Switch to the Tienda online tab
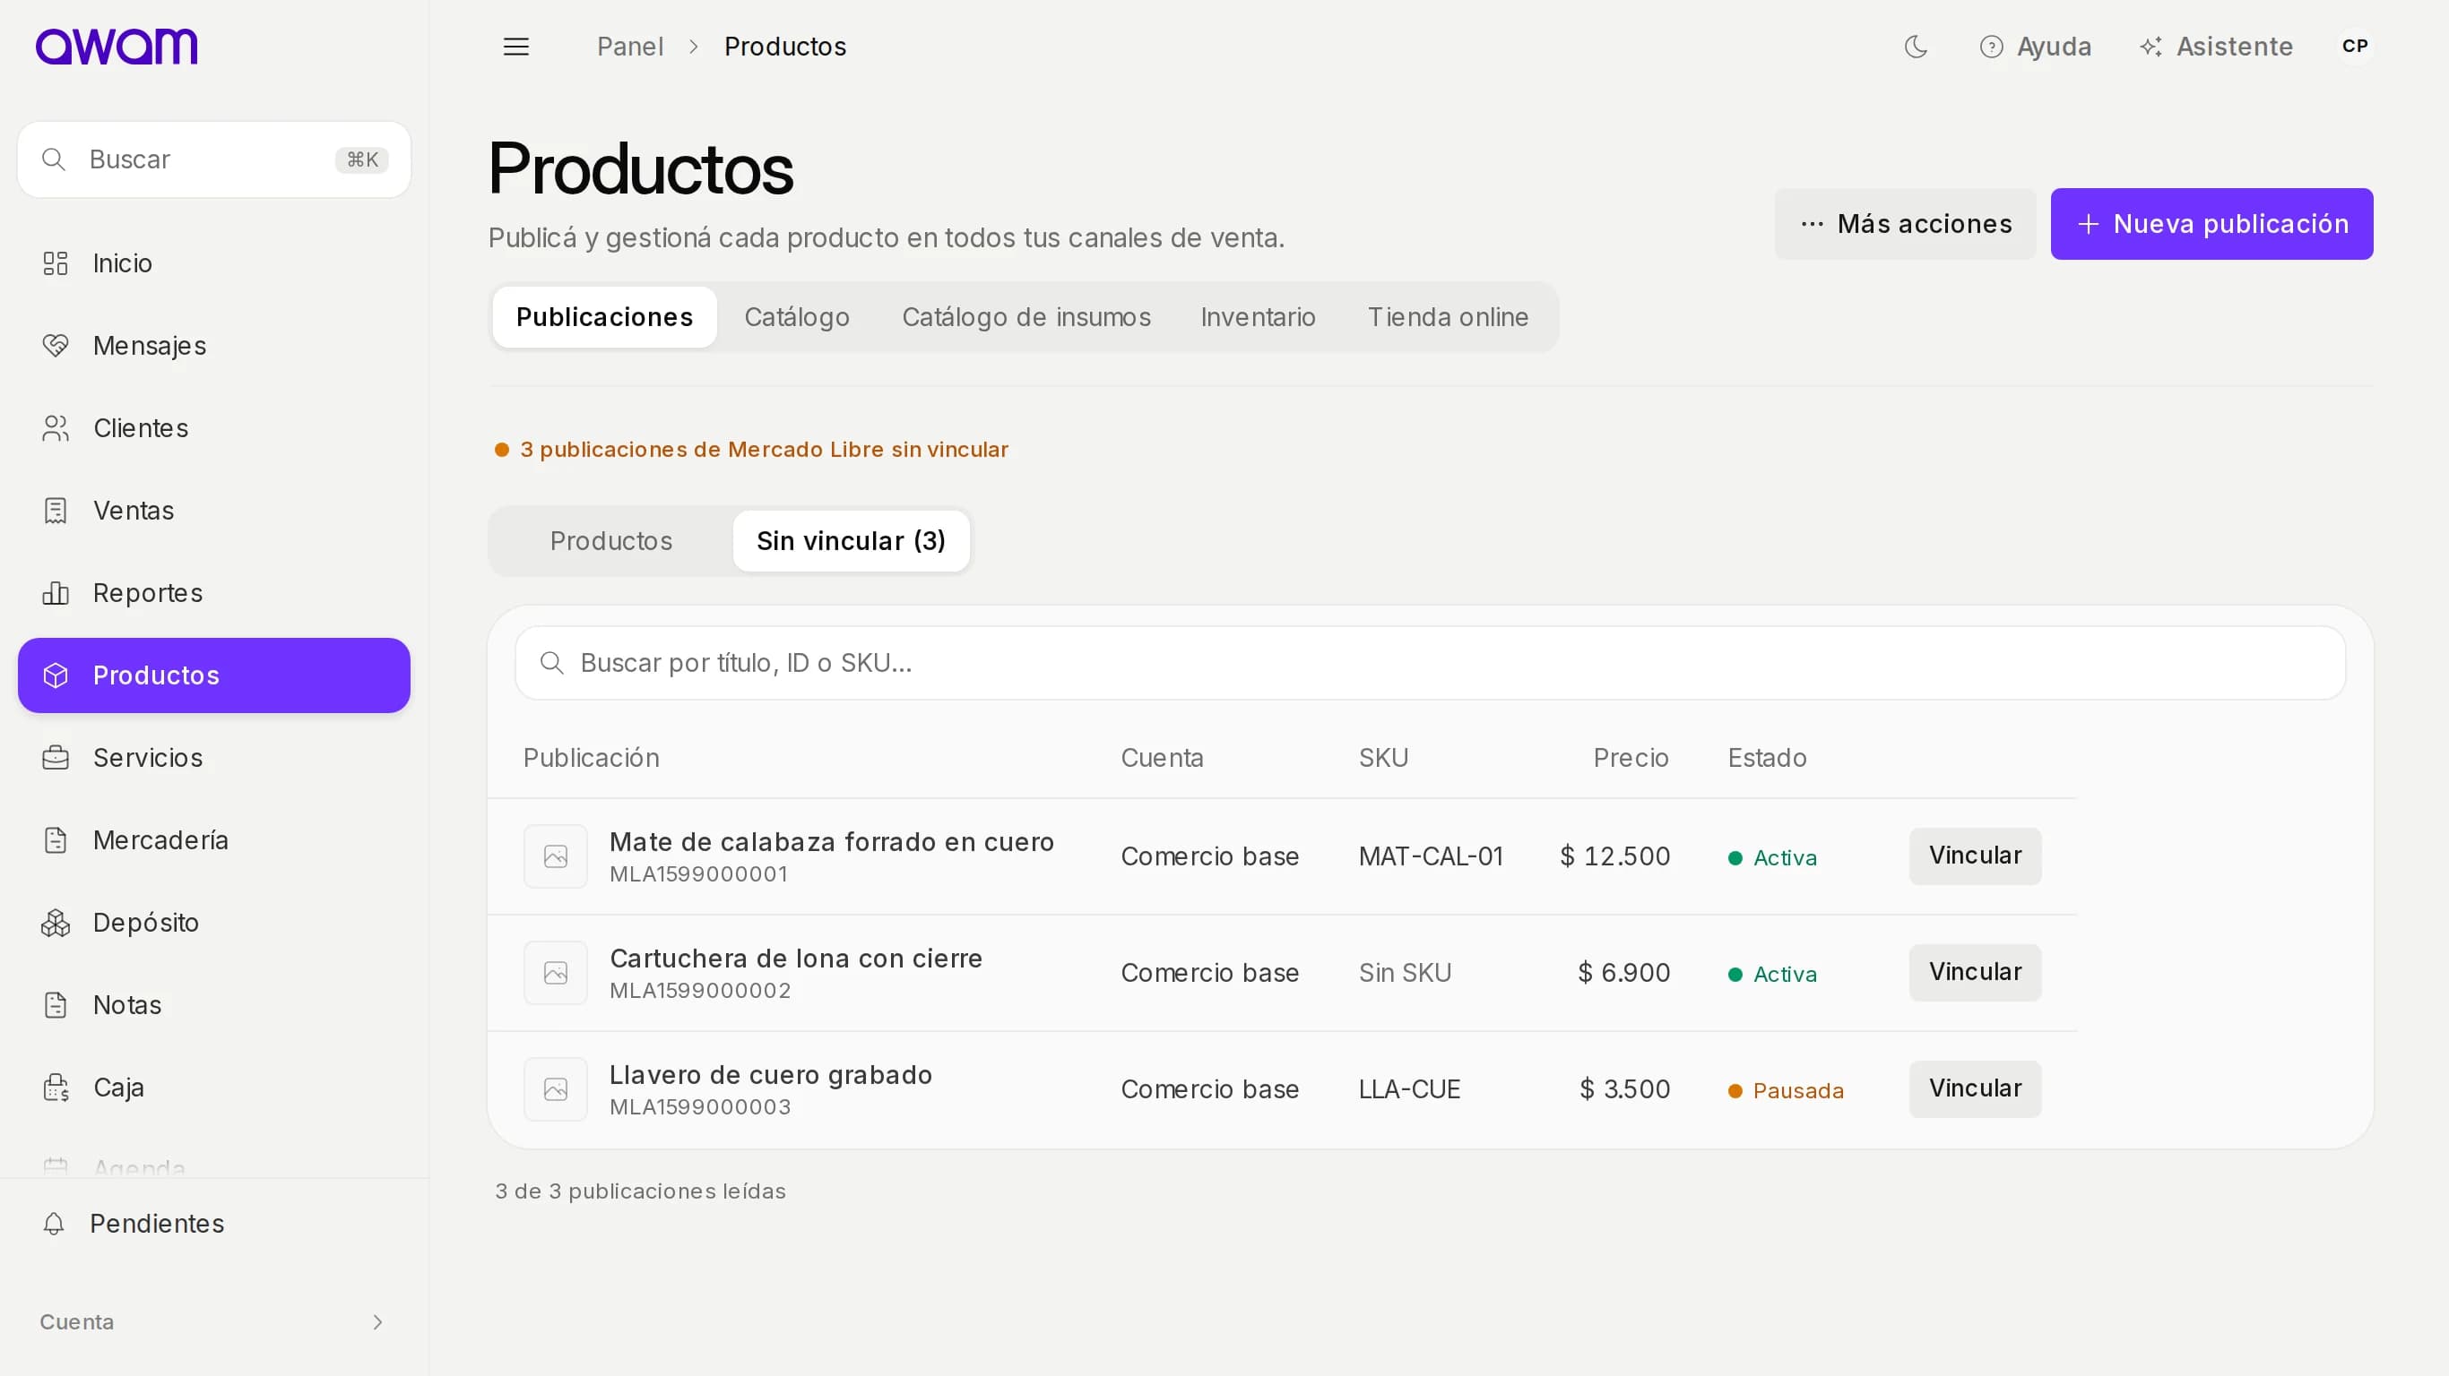2449x1376 pixels. click(1448, 317)
